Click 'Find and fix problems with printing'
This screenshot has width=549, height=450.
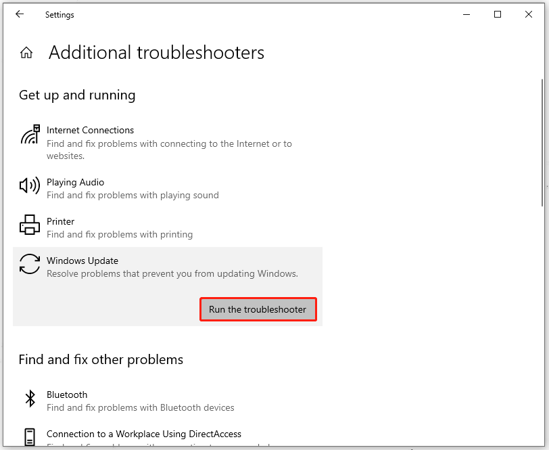(x=120, y=234)
